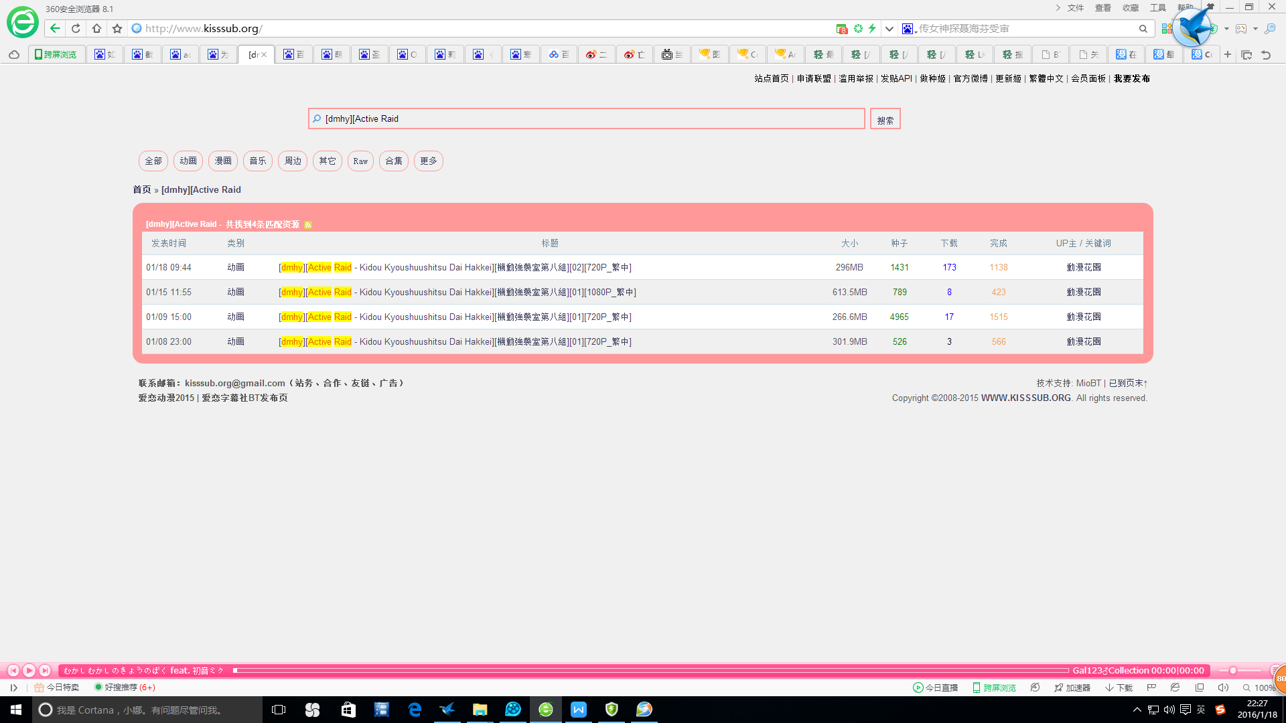Click the 搜索 search button
This screenshot has width=1286, height=723.
[x=885, y=119]
